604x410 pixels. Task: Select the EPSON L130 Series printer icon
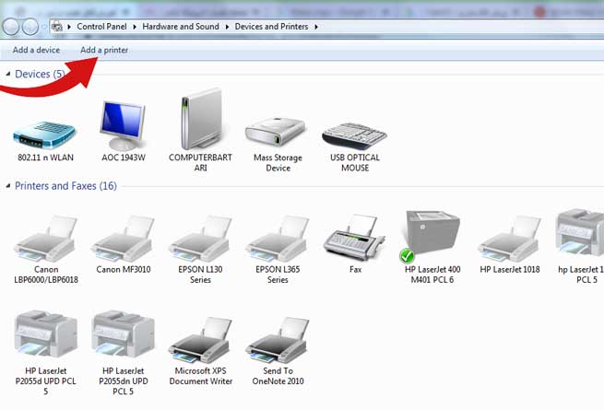200,239
